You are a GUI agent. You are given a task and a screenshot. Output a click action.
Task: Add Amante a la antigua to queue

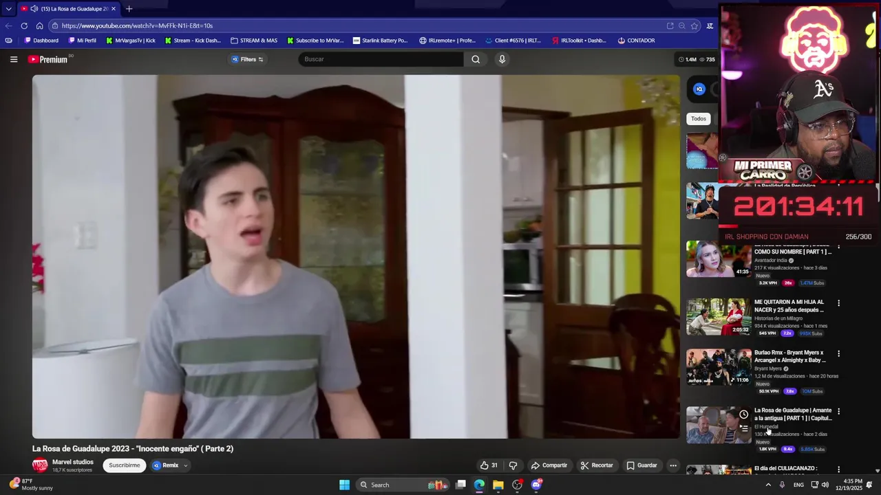pos(743,428)
